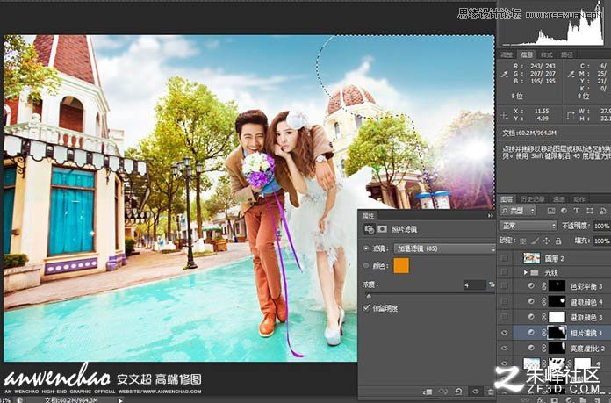Click the 不透明度 opacity field
The image size is (611, 403).
[601, 226]
